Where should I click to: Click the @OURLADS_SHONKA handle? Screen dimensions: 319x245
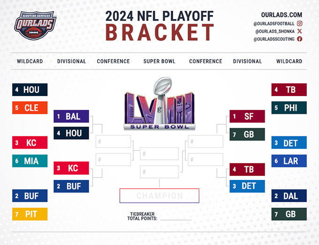point(275,31)
